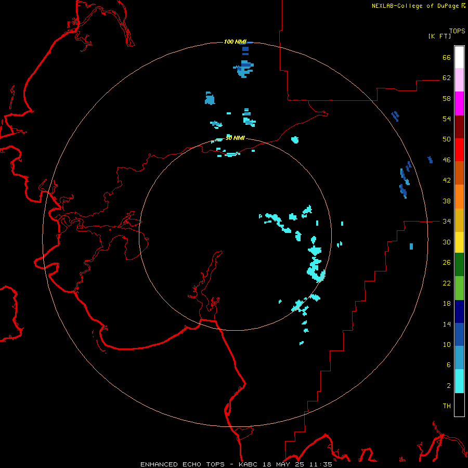This screenshot has width=468, height=468.
Task: Select the light pink legend swatch
Action: coord(459,80)
